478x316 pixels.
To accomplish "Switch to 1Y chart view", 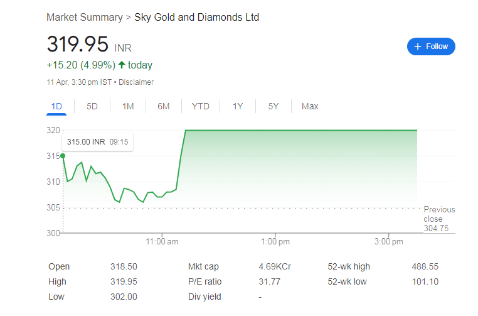I will (x=238, y=106).
